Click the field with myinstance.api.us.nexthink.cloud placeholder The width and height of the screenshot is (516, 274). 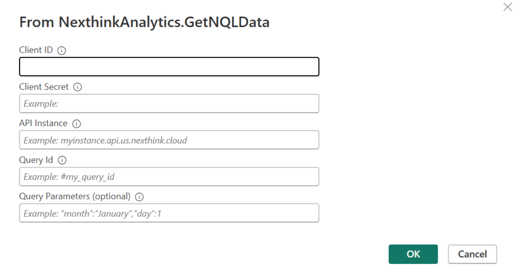coord(169,140)
